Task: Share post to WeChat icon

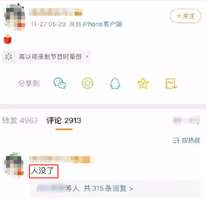Action: coord(60,83)
